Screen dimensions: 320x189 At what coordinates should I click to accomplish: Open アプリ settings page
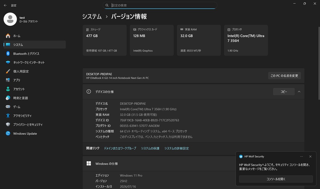[35, 80]
